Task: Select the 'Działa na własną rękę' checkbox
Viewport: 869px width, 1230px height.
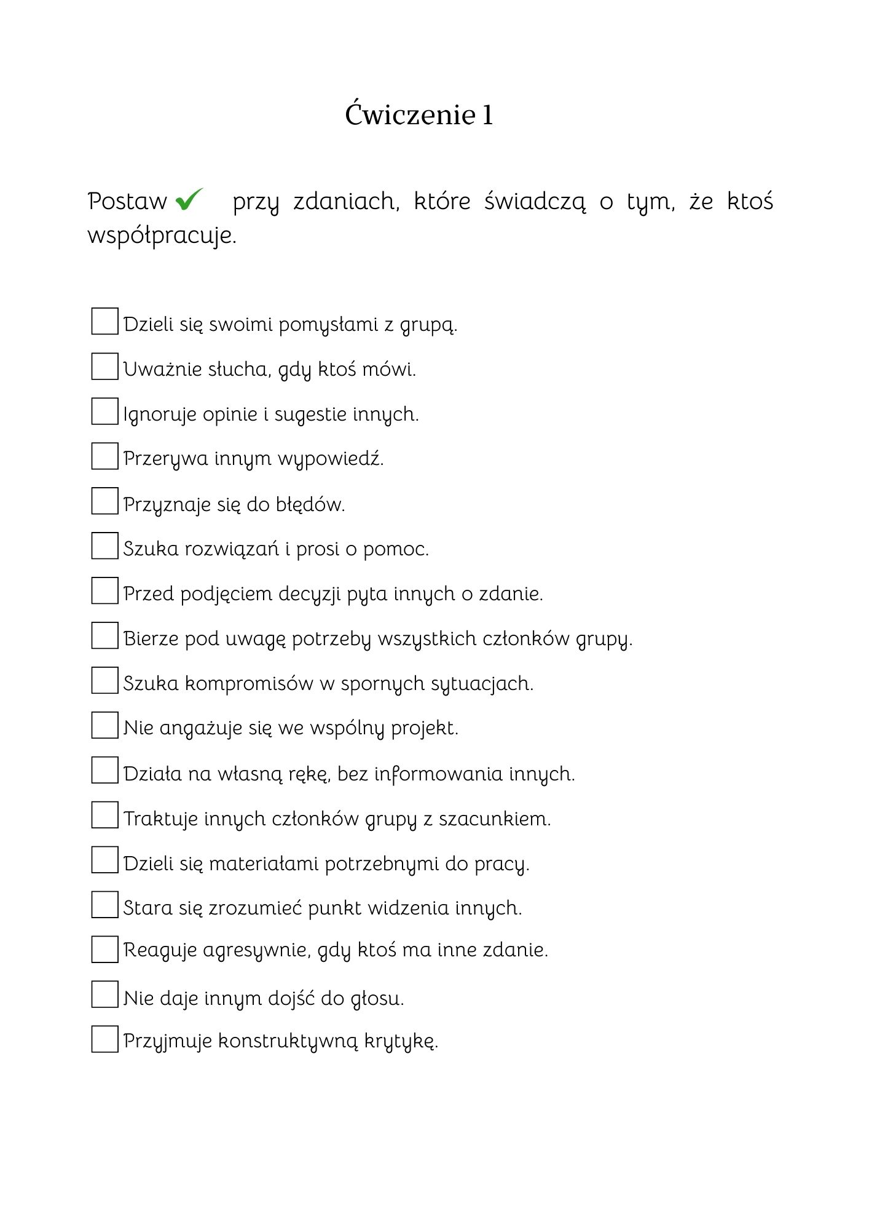Action: coord(104,770)
